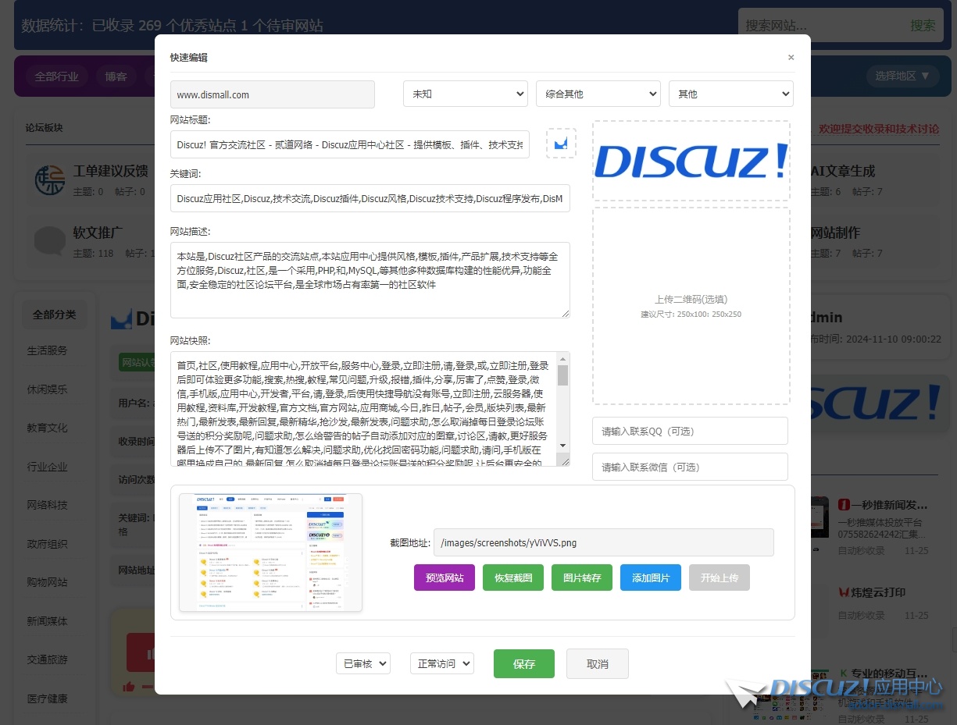This screenshot has width=957, height=725.
Task: Close the quick edit dialog
Action: pyautogui.click(x=791, y=58)
